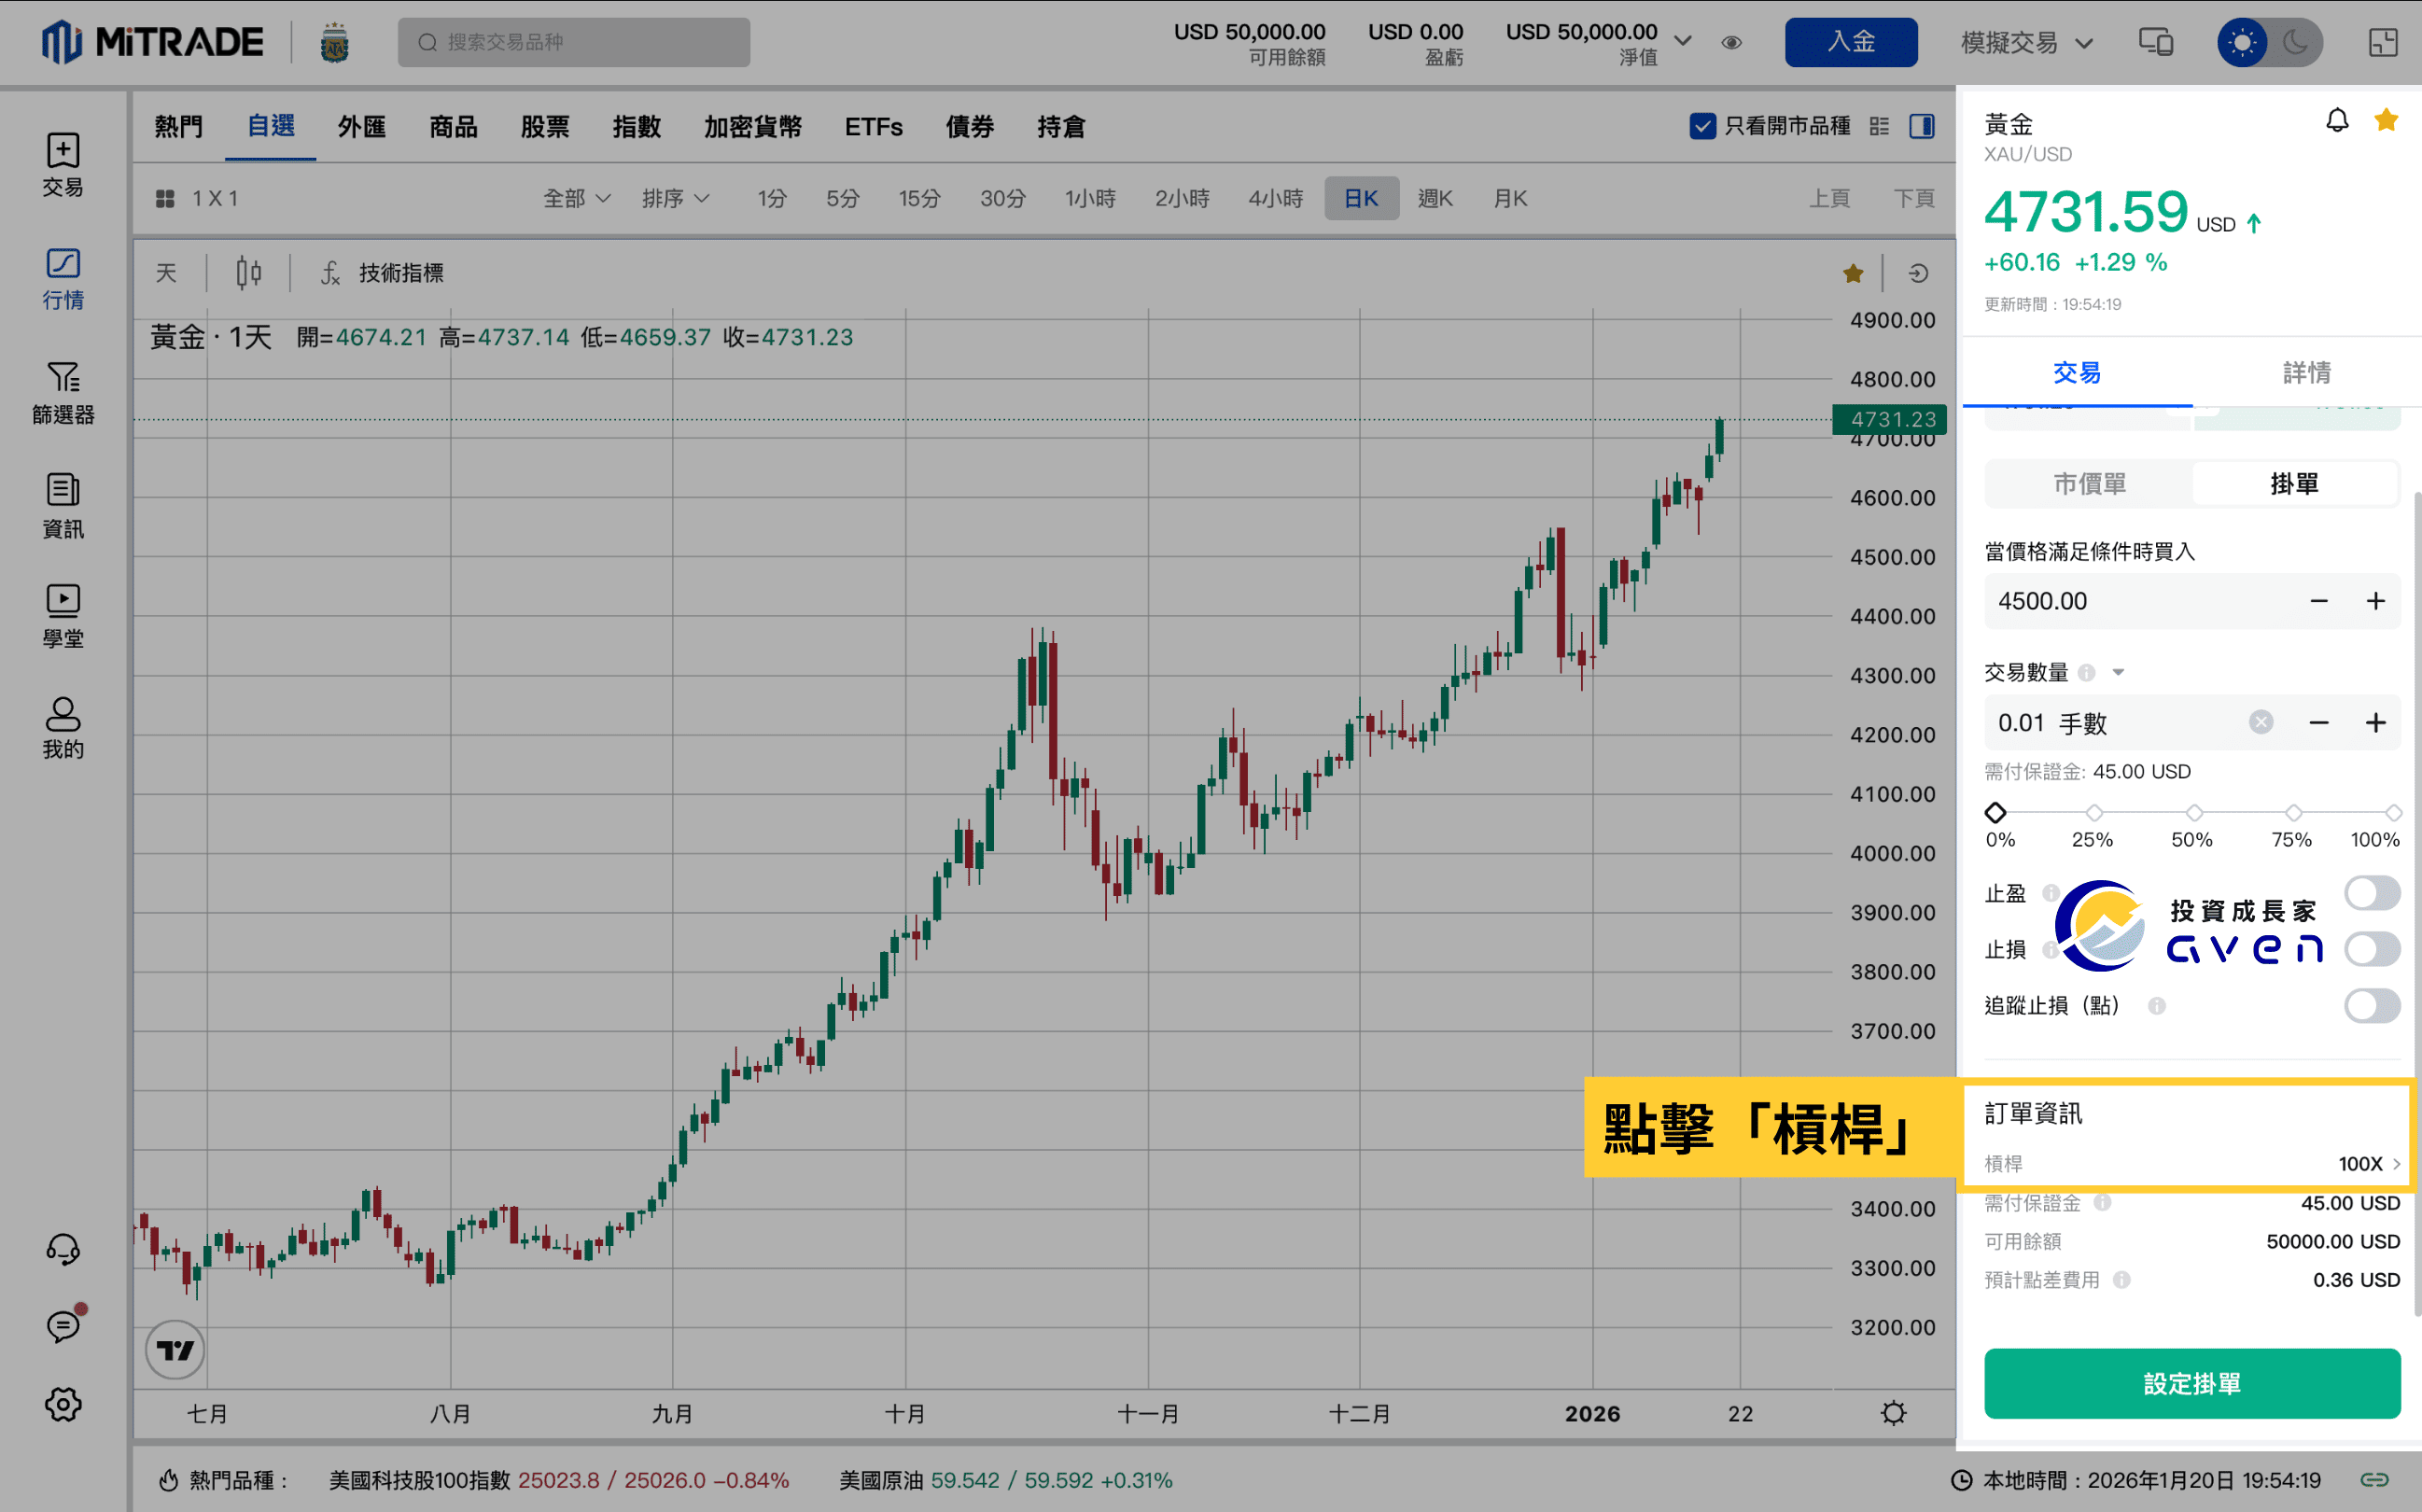
Task: Open chart settings gear below price scale
Action: [x=1893, y=1413]
